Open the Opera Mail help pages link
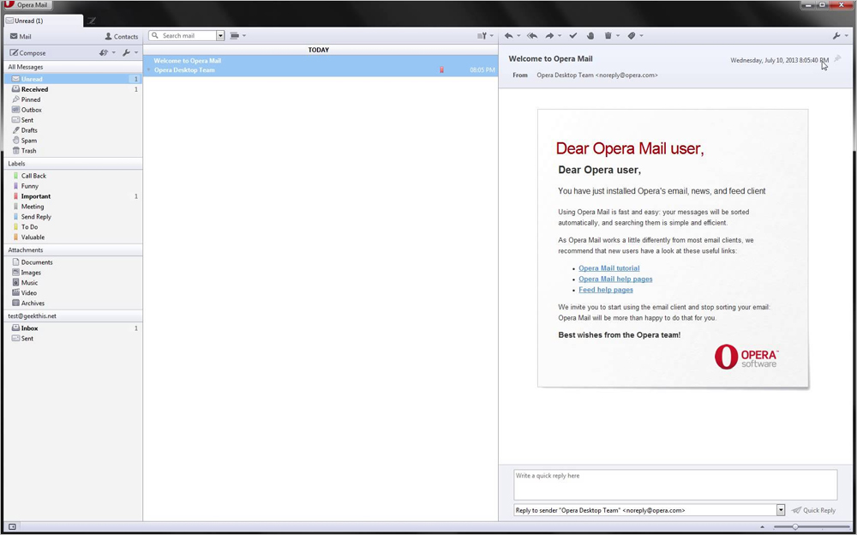857x535 pixels. (615, 279)
